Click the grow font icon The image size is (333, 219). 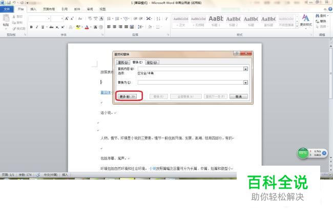[67, 18]
